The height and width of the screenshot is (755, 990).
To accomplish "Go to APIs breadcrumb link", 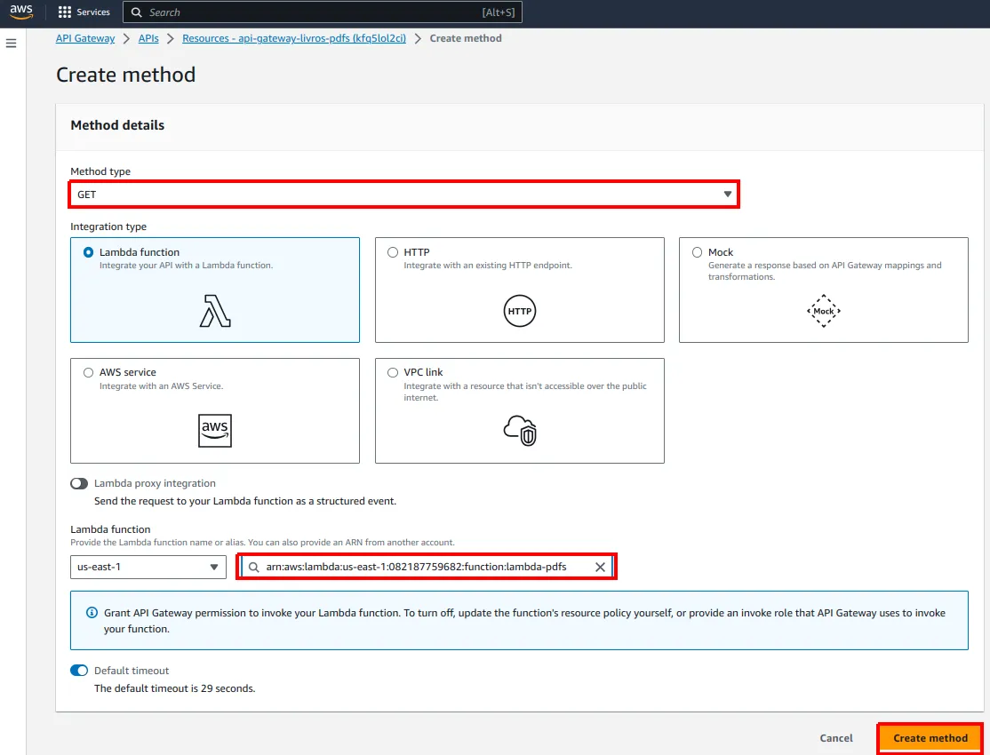I will 148,38.
